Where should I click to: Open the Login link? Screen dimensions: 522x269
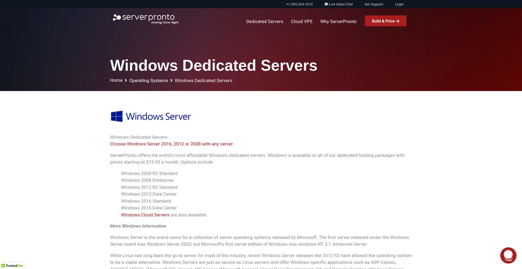[399, 4]
